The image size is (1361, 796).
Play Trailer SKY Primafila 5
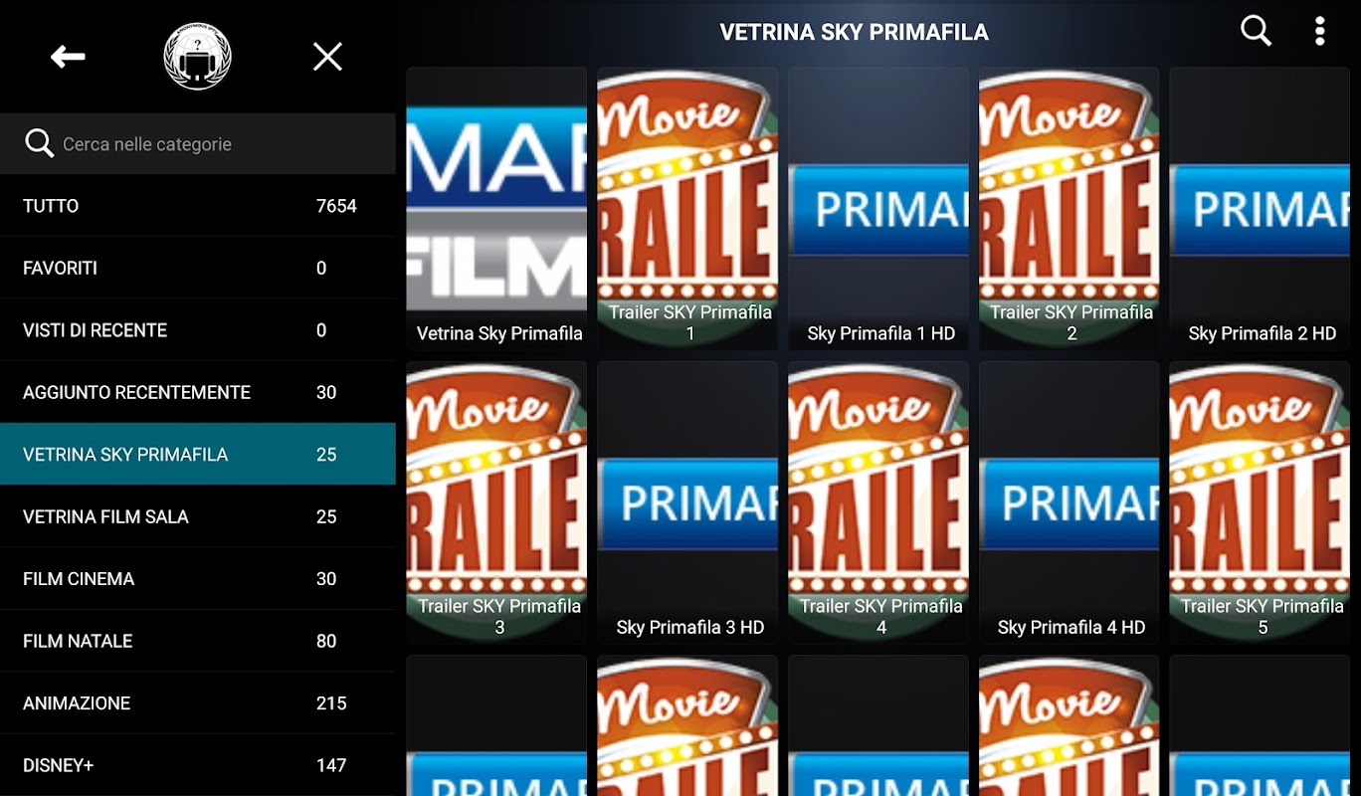point(1261,502)
